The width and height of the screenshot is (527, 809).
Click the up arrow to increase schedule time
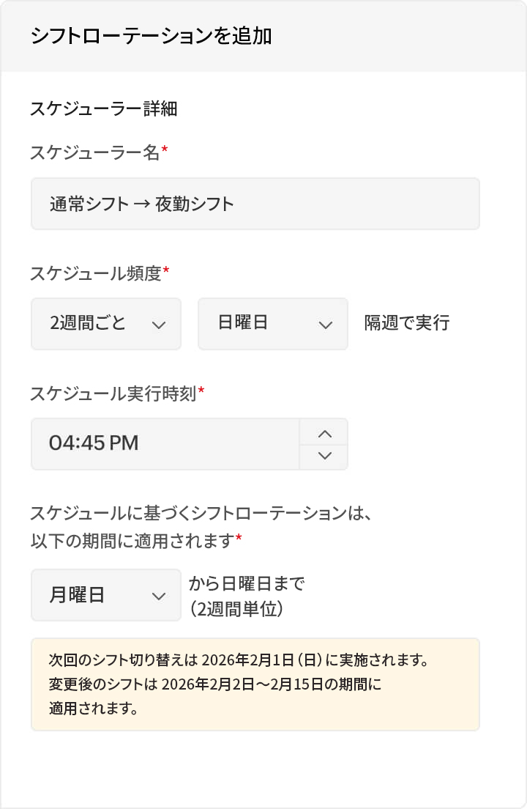click(x=324, y=432)
